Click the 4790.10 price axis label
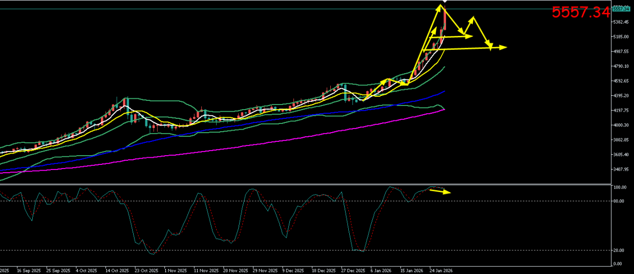 (621, 67)
